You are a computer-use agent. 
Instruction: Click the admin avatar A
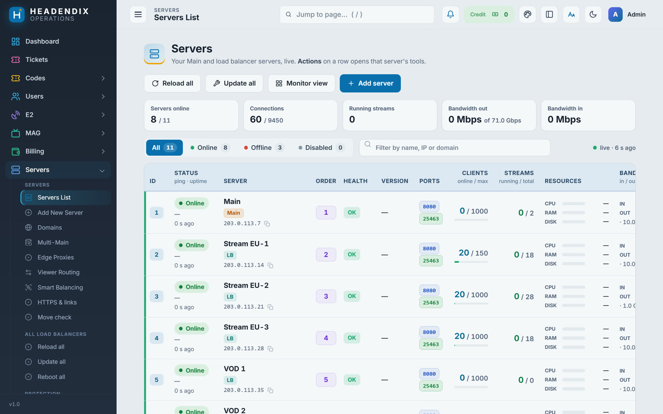click(x=615, y=14)
